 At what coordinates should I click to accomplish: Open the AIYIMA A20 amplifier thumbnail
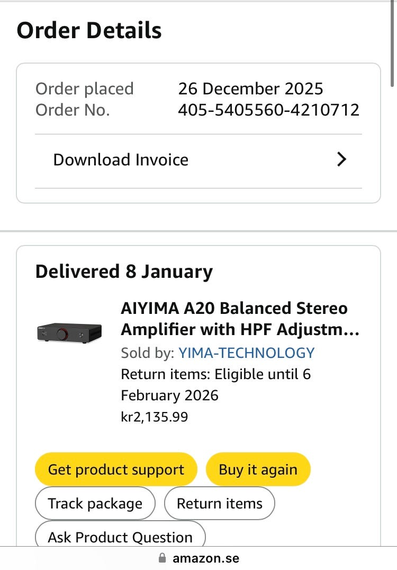pos(69,332)
